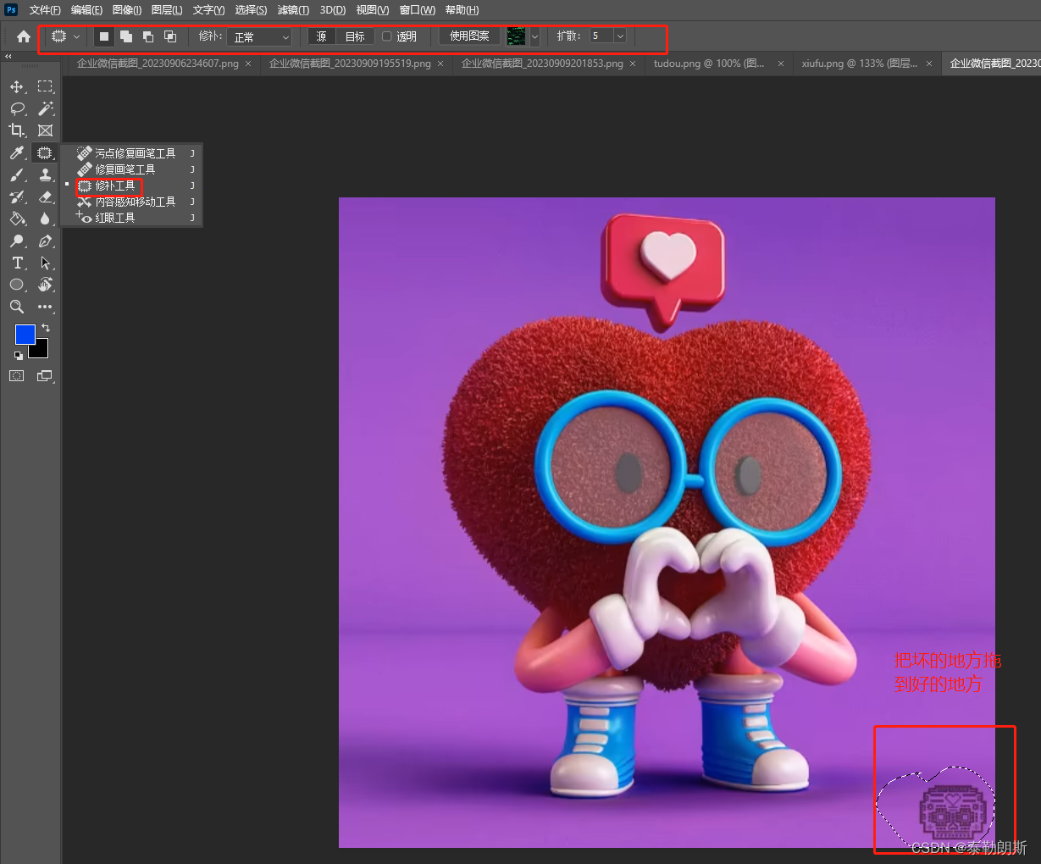1041x864 pixels.
Task: Switch patch mode to 源
Action: pos(321,36)
